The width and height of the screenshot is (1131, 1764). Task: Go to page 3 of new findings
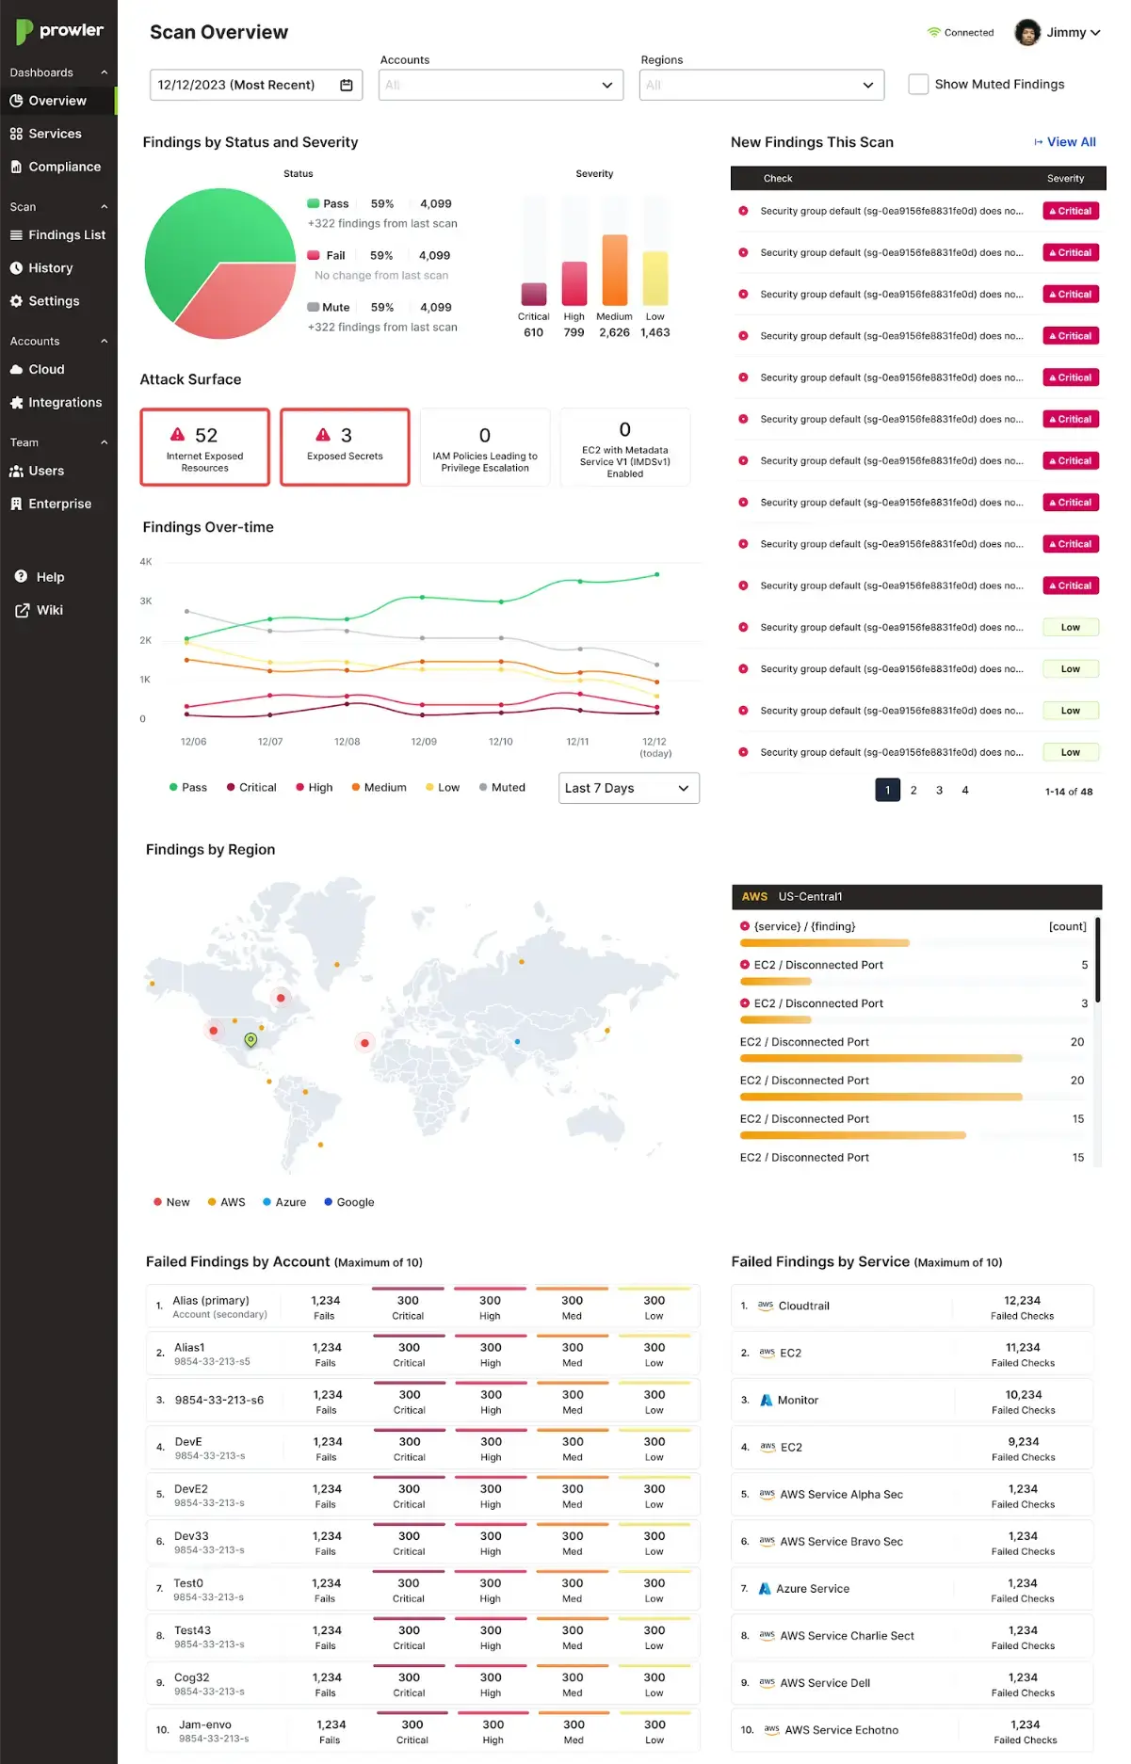[x=939, y=790]
